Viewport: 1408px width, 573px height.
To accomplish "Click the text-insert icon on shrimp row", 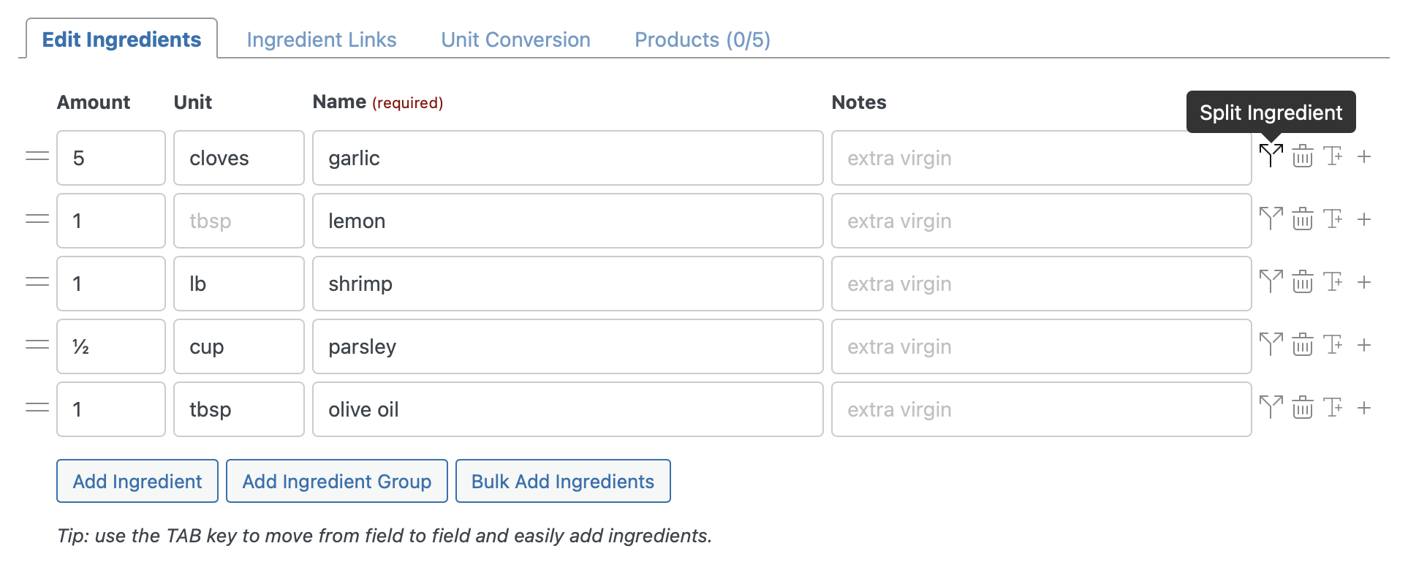I will pos(1333,282).
